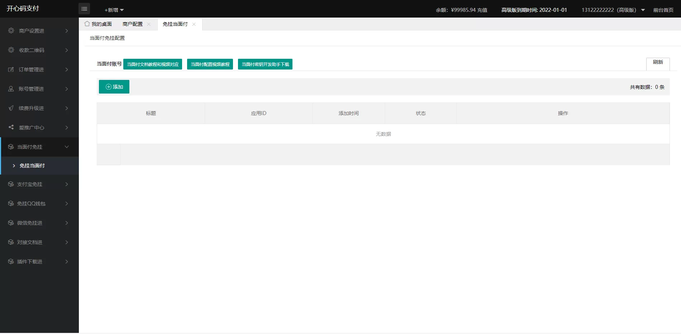Image resolution: width=681 pixels, height=334 pixels.
Task: Click the hamburger menu icon in header
Action: (x=84, y=9)
